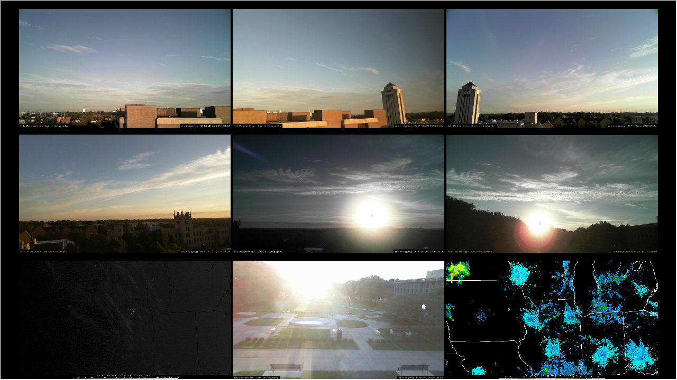Open the dark satellite map image
The width and height of the screenshot is (677, 380).
[125, 320]
